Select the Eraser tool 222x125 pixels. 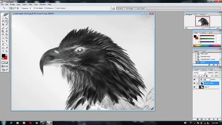pos(3,34)
